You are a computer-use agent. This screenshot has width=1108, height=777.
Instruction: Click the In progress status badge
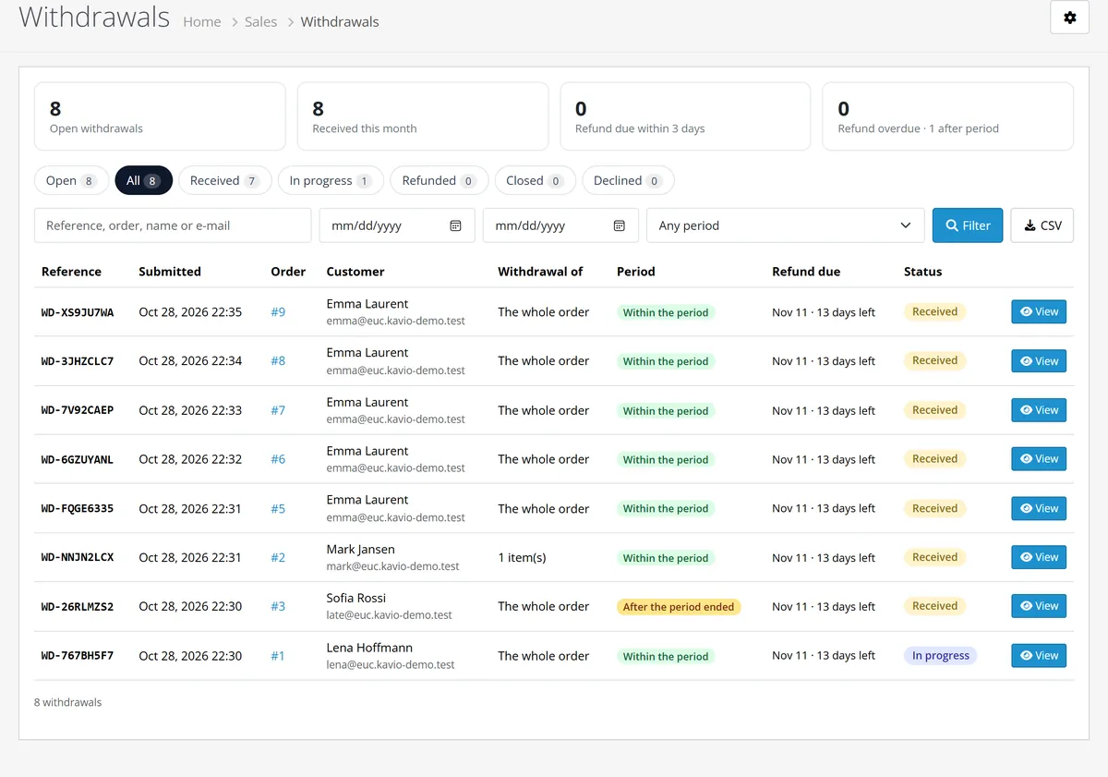coord(940,656)
